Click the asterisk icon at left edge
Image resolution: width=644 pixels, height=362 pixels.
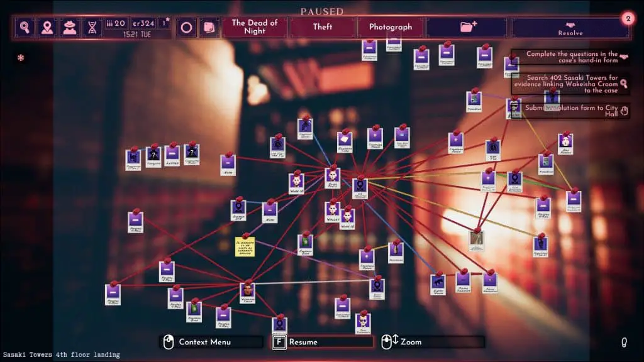21,58
